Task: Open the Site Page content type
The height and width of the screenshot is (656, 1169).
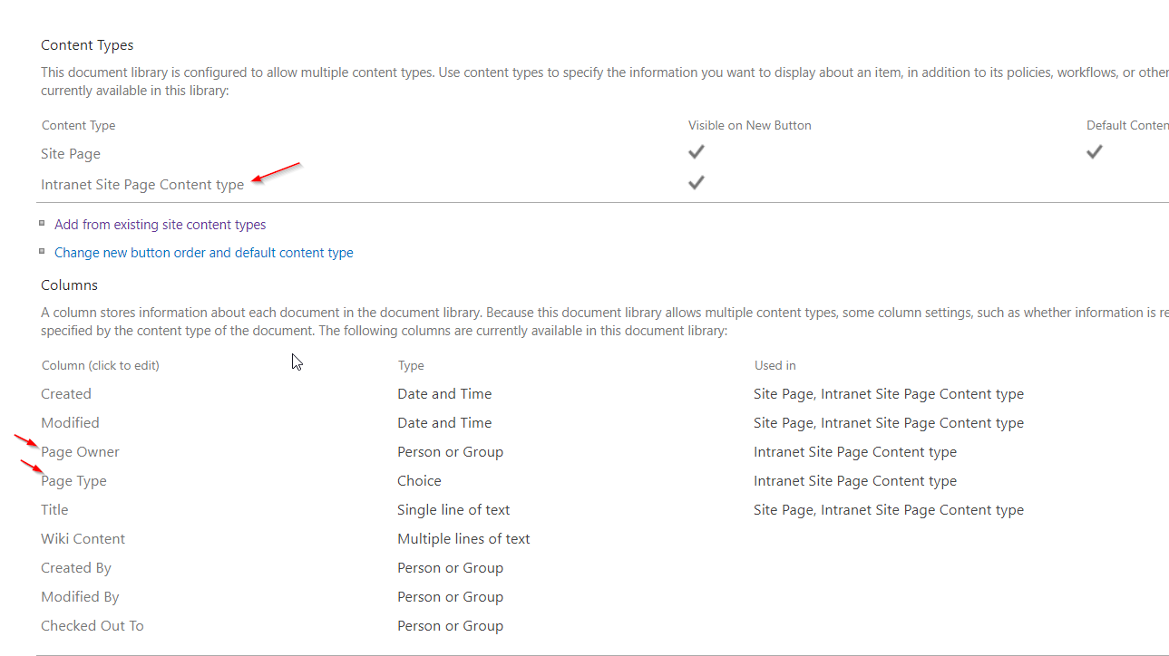Action: 71,154
